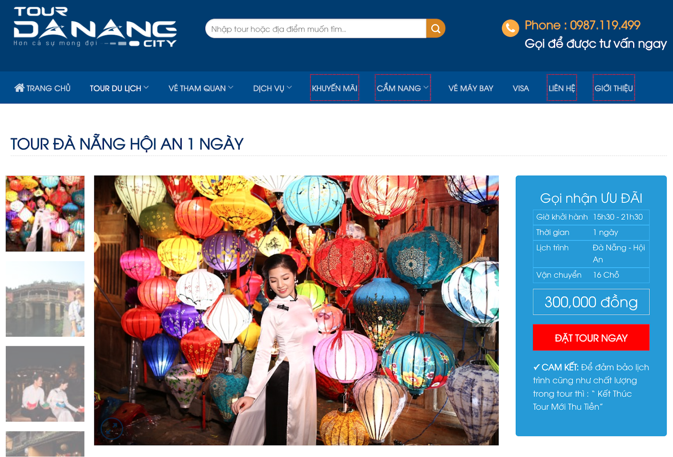Select the couple by river thumbnail
This screenshot has width=673, height=457.
click(x=45, y=384)
